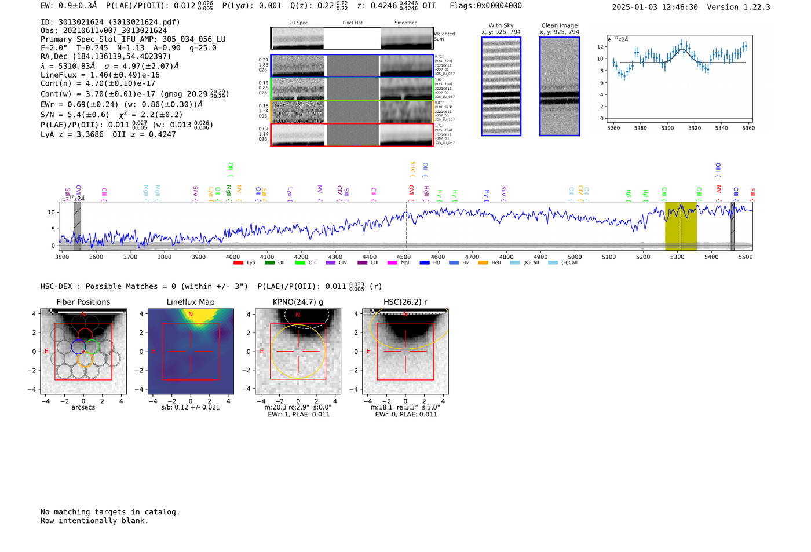Open the KPNO(24.7) g image panel

coord(298,352)
